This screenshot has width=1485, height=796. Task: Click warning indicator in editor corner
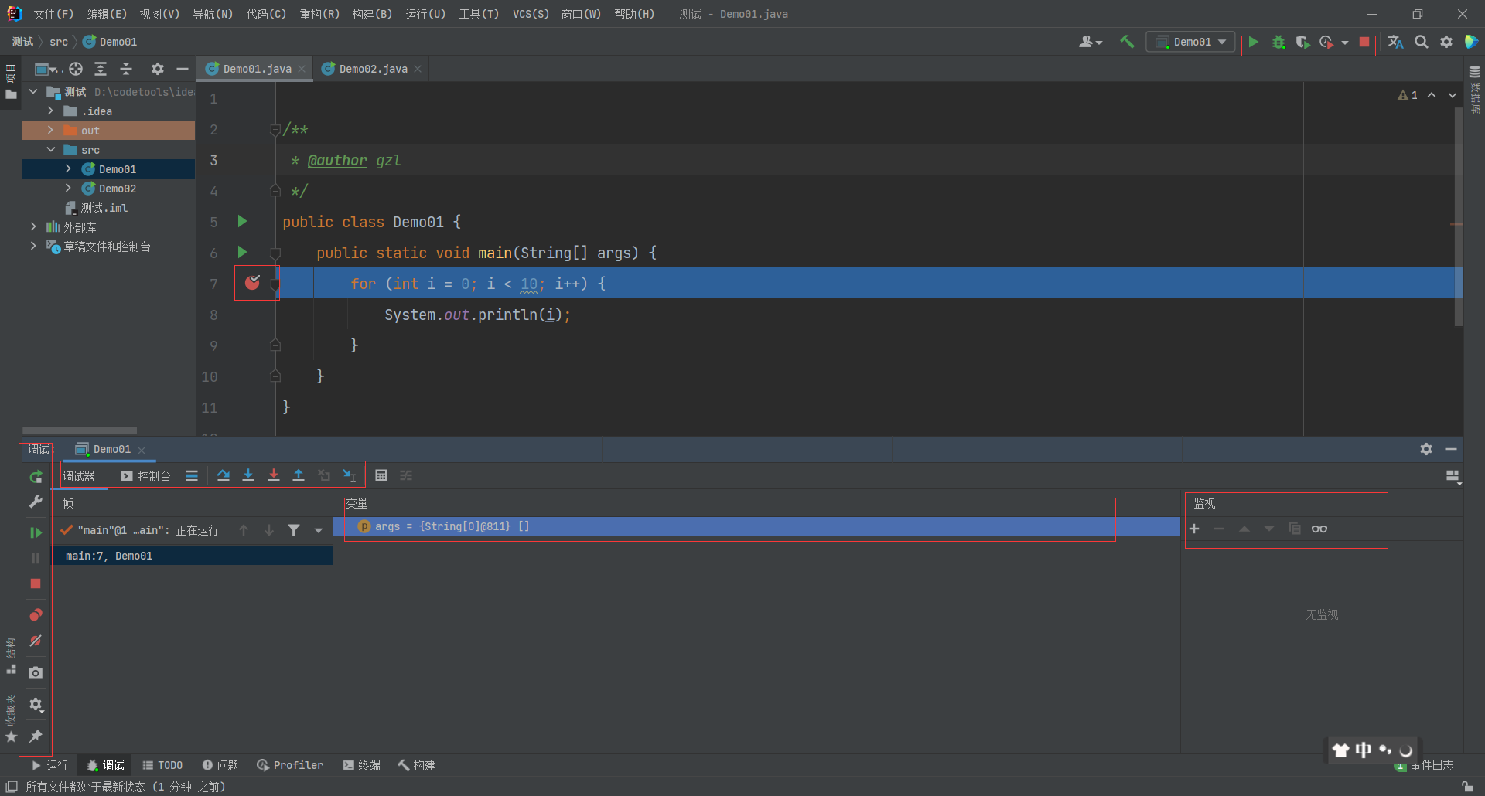click(1408, 95)
